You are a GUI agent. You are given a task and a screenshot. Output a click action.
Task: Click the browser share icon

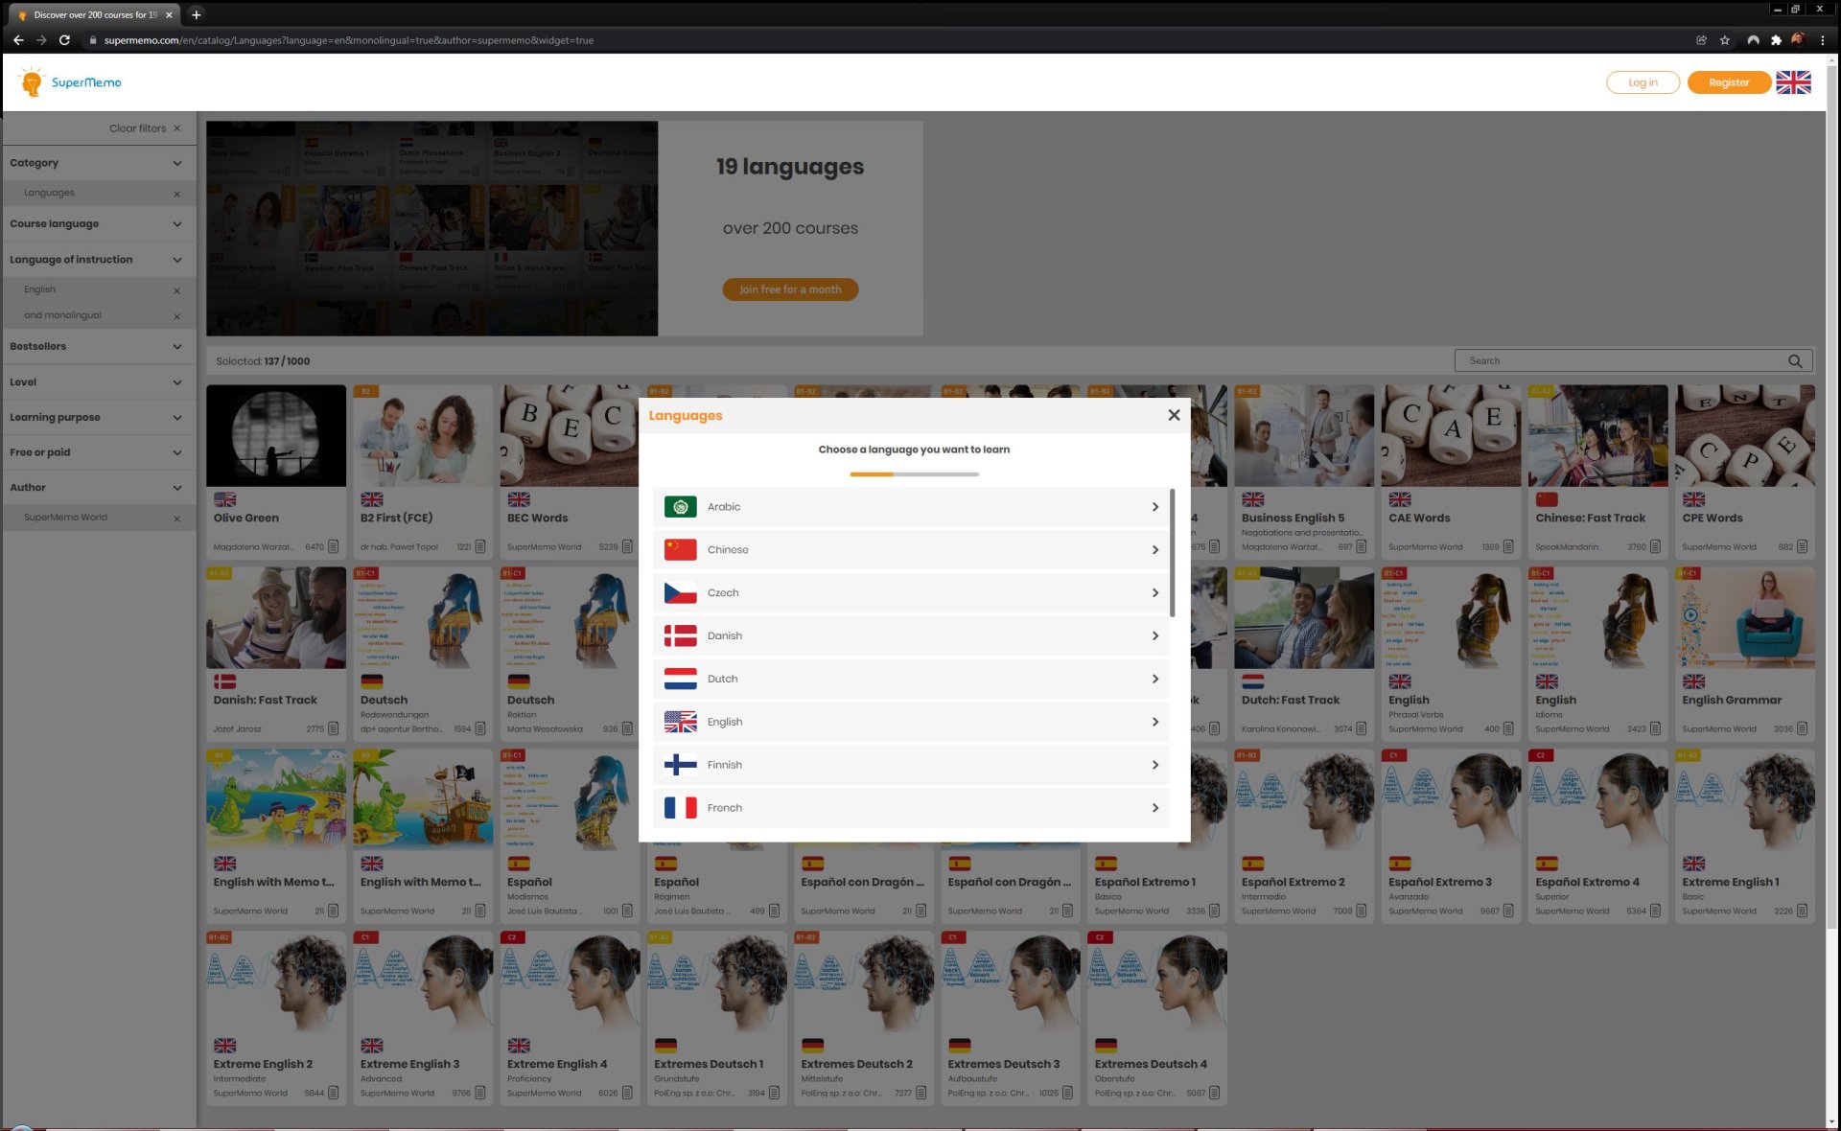pos(1701,40)
